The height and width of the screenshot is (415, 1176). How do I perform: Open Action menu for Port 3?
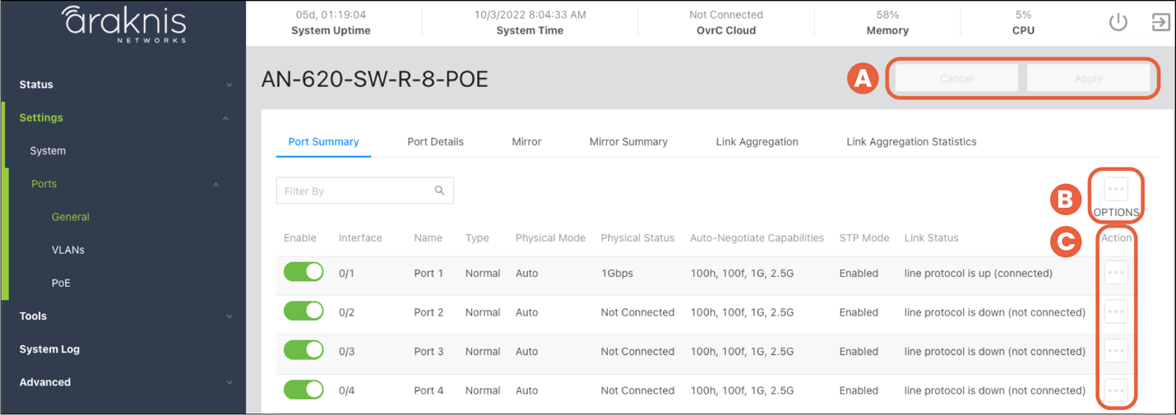click(x=1115, y=351)
